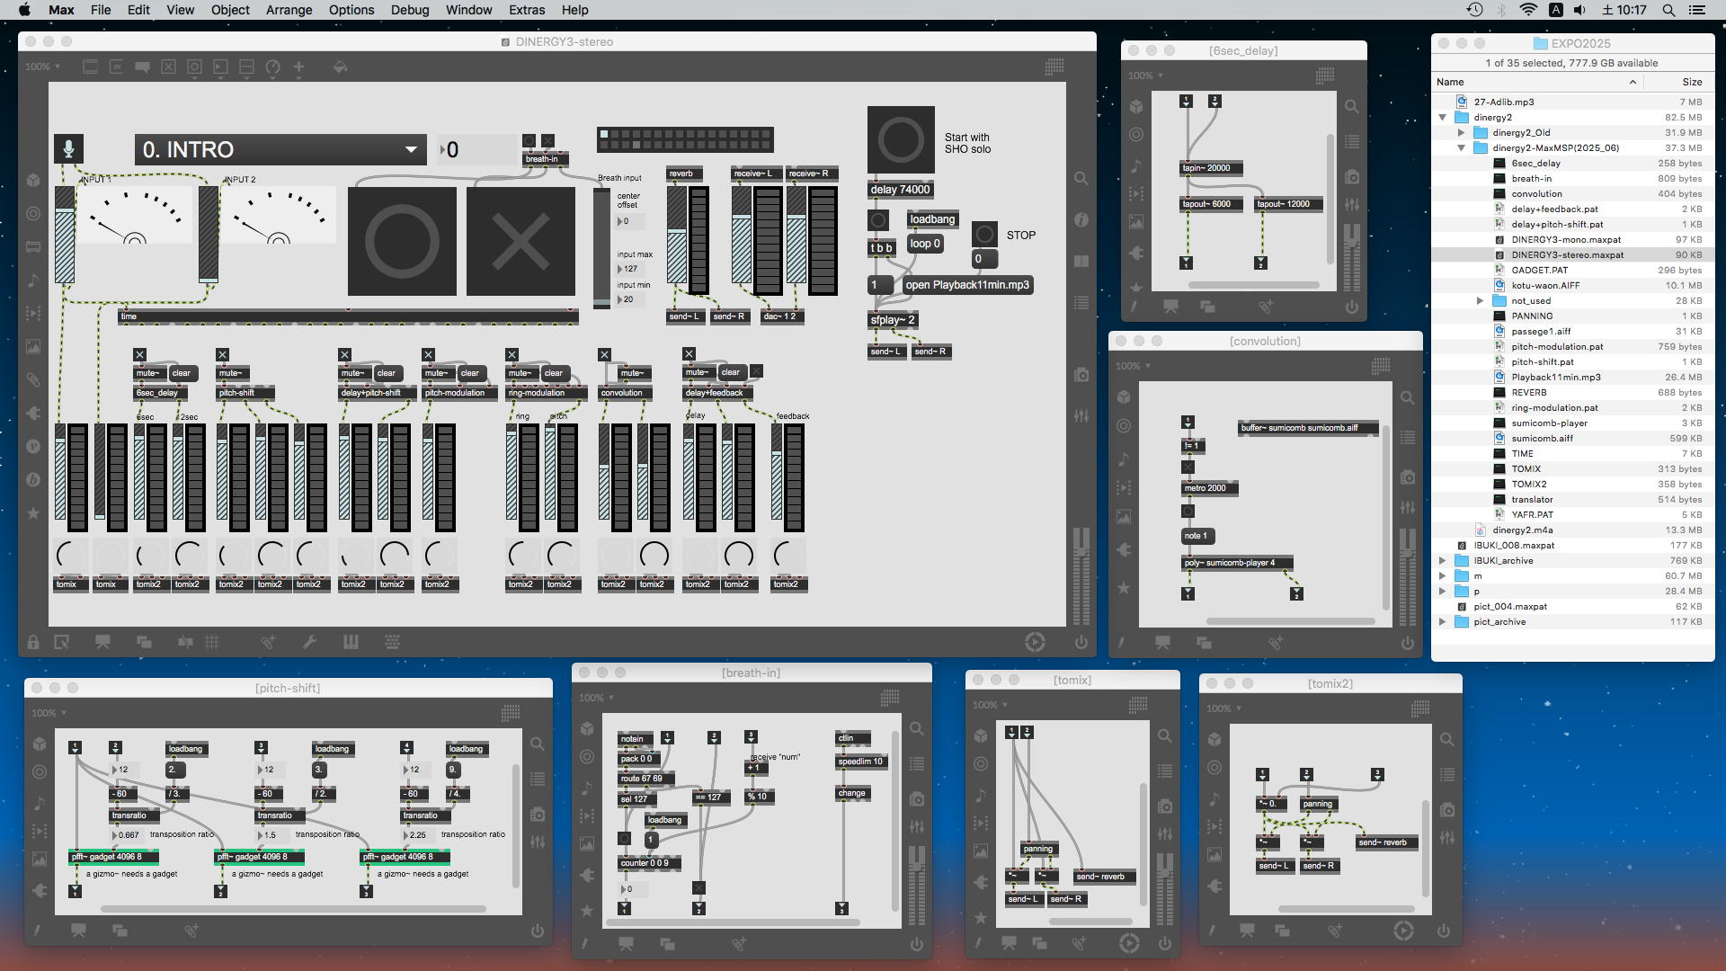Open the paint bucket Format palette

[x=340, y=67]
